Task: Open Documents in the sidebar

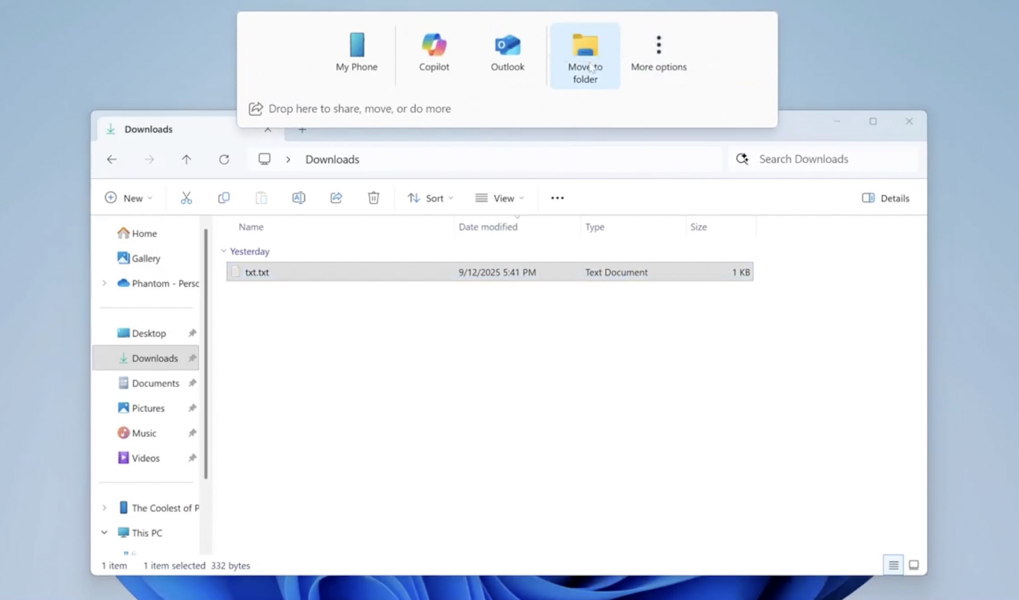Action: [148, 383]
